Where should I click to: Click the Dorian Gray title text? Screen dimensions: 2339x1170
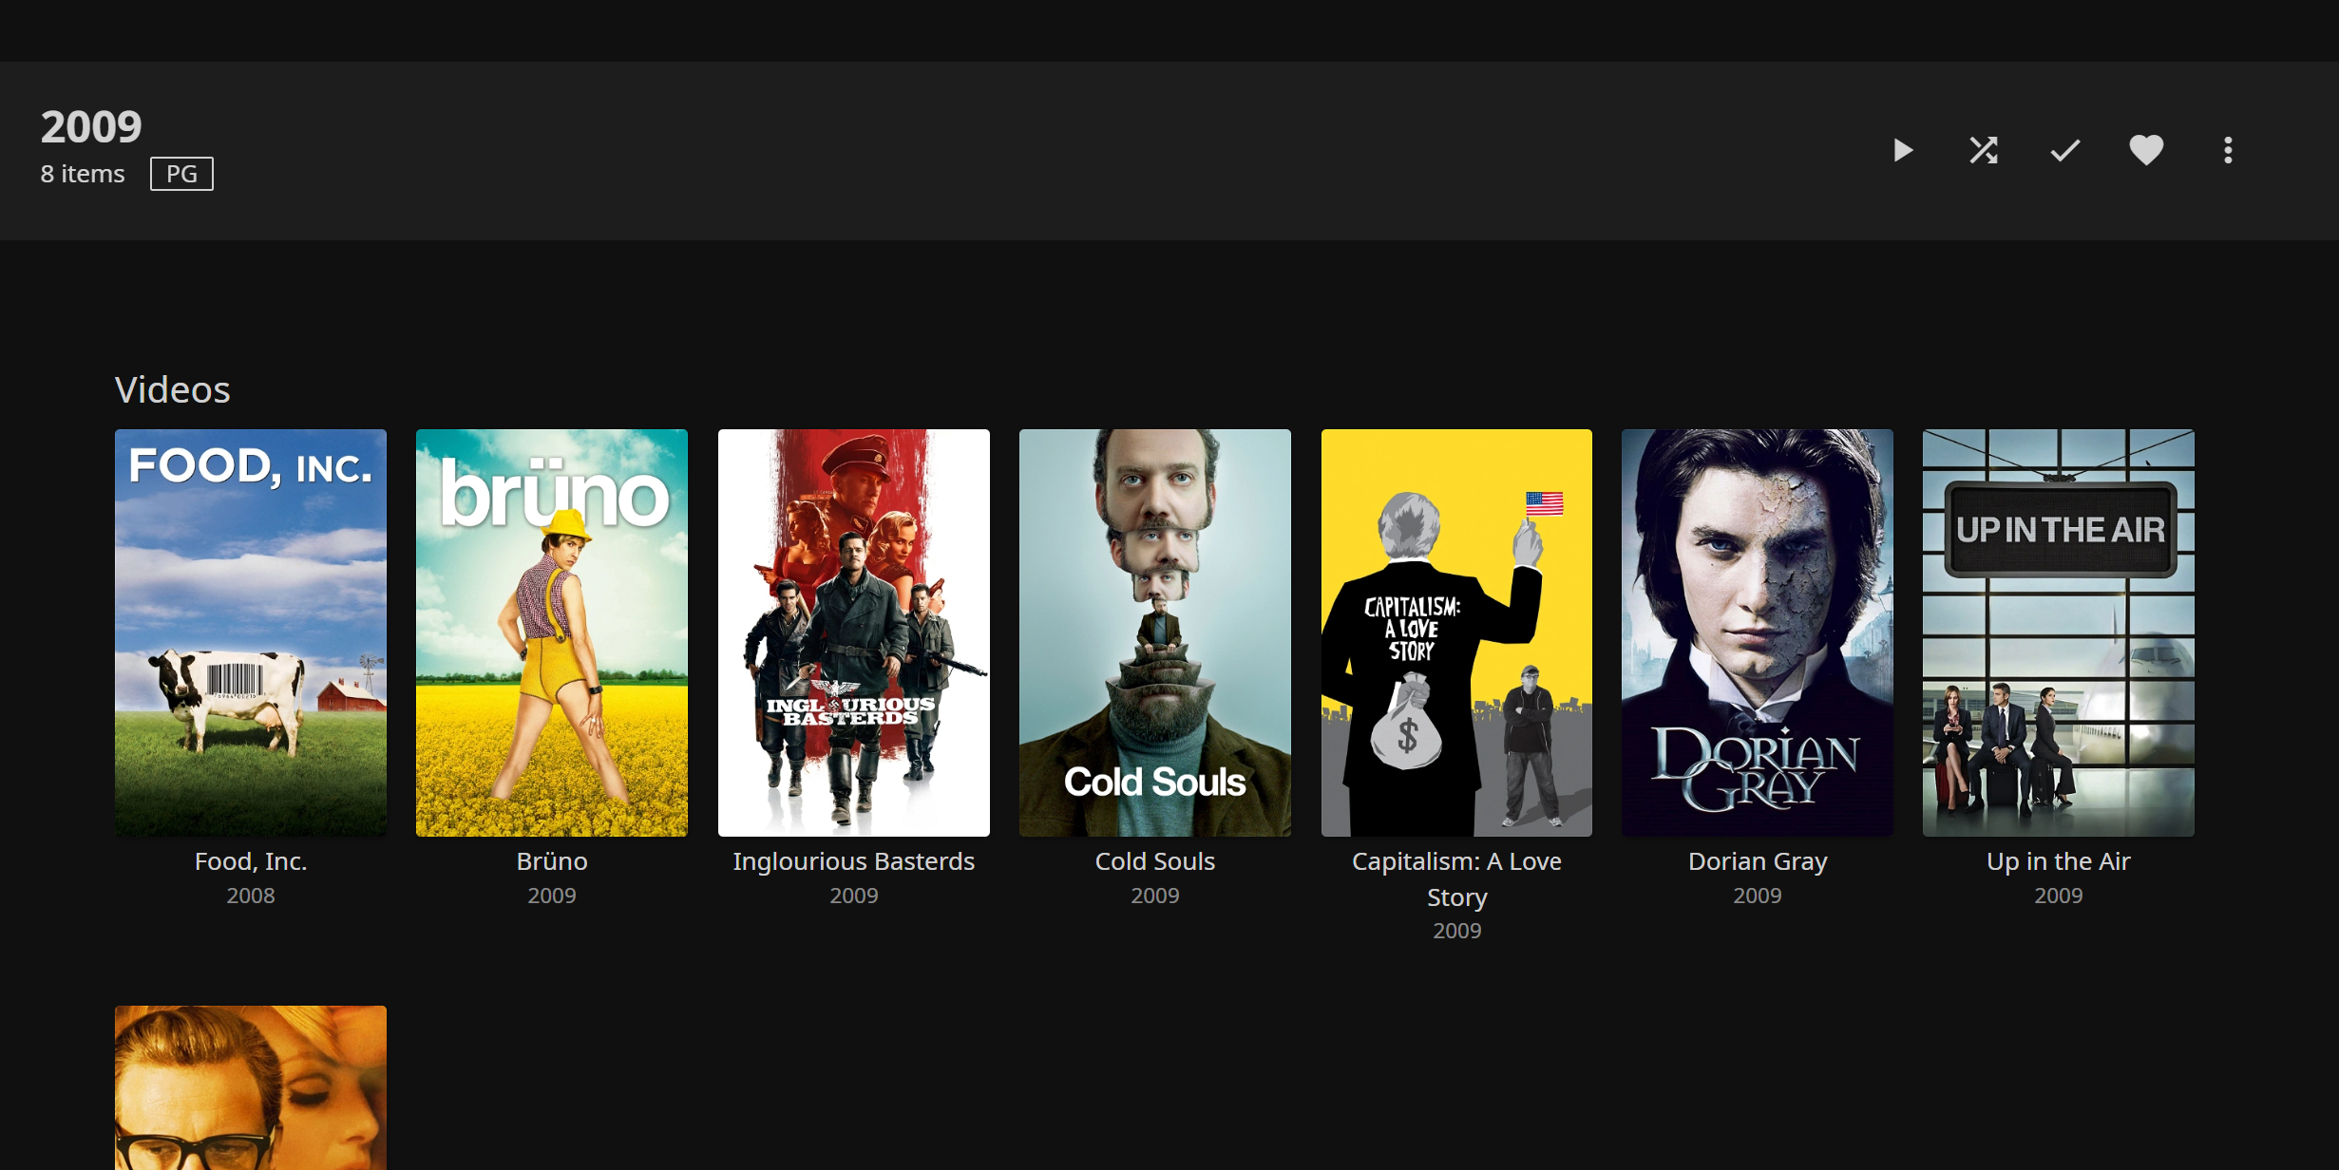pyautogui.click(x=1757, y=861)
